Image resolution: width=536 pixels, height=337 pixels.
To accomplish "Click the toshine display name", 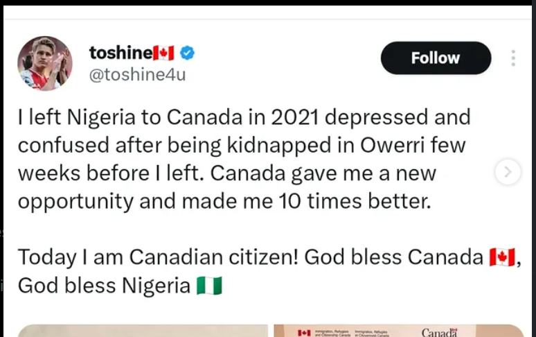I will [119, 53].
